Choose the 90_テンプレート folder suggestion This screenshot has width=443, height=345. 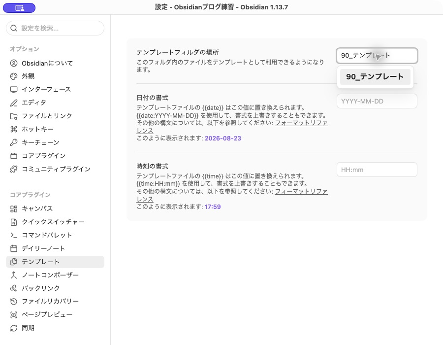point(375,76)
